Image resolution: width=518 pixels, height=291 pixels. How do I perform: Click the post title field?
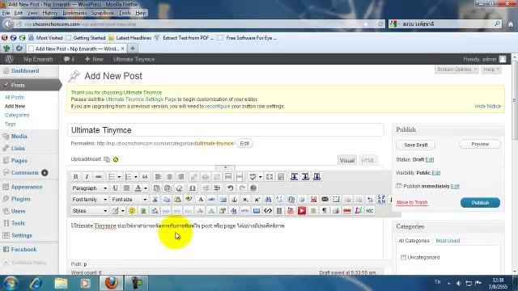click(226, 130)
